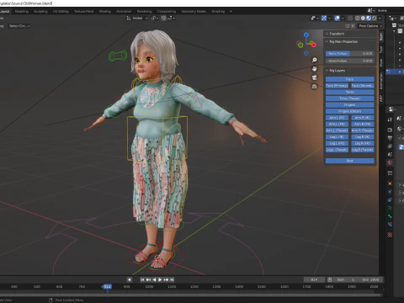Add a new workspace with plus icon
The image size is (404, 303).
coord(231,12)
